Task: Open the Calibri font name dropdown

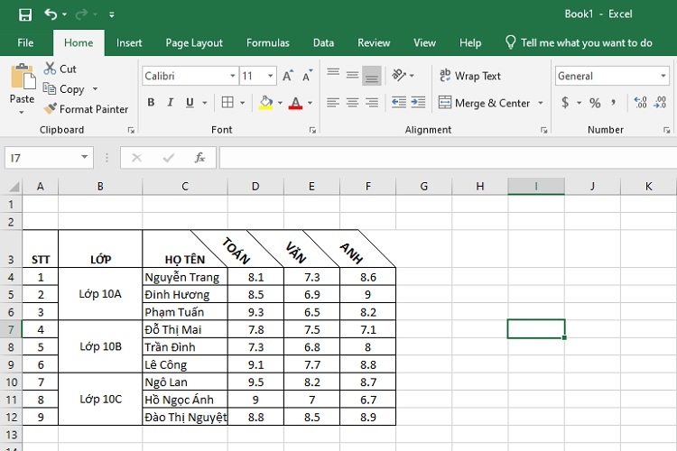Action: click(233, 76)
